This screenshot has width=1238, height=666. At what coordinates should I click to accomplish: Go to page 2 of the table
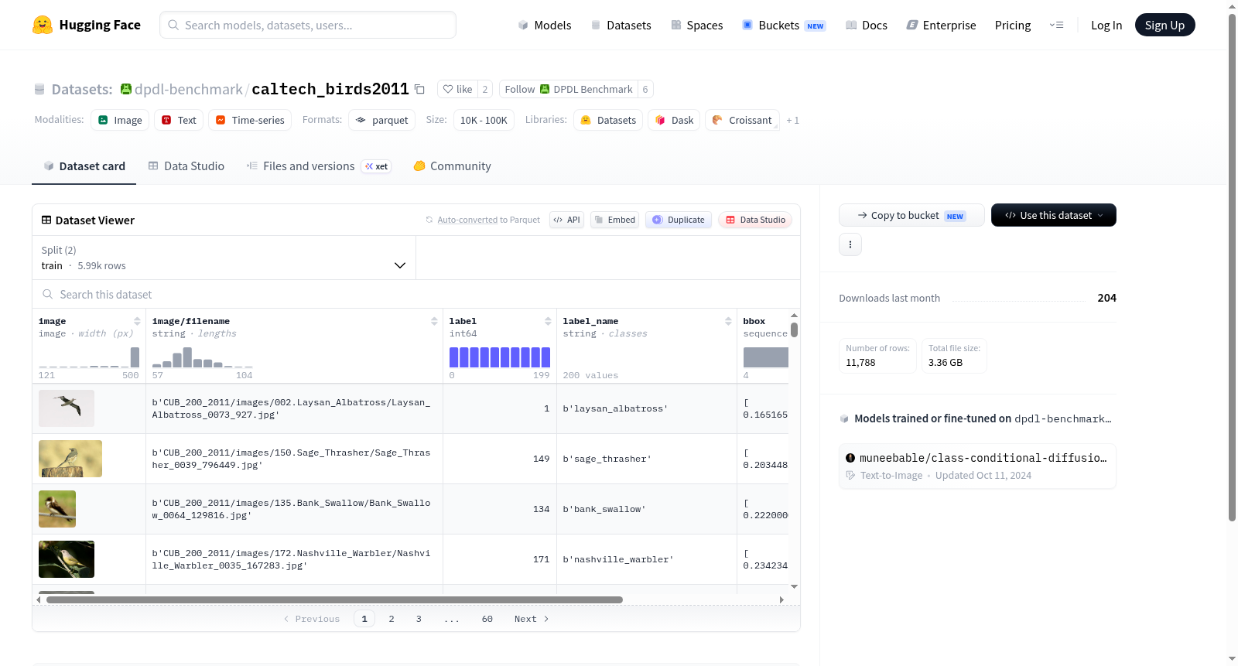(392, 619)
